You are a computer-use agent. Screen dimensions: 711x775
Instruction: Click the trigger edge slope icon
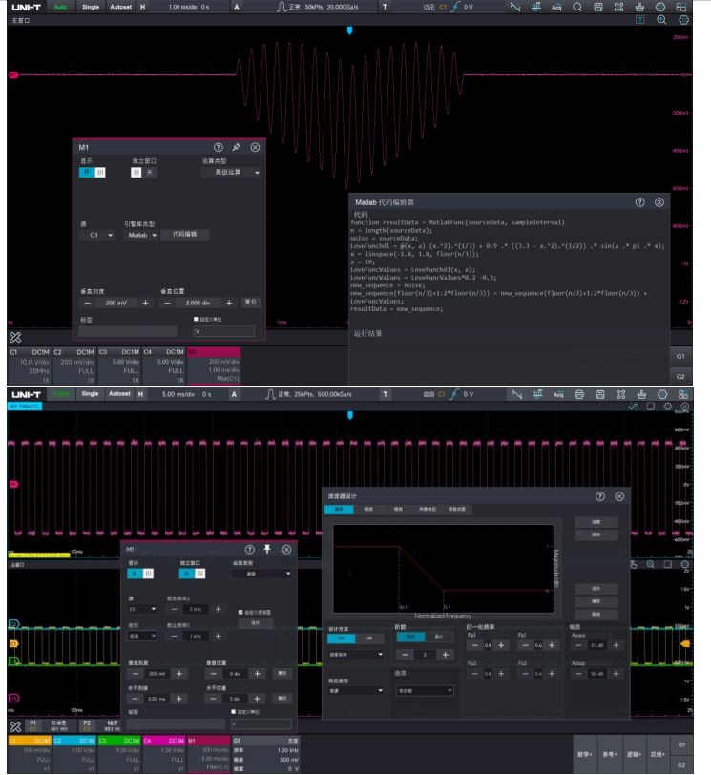[456, 7]
